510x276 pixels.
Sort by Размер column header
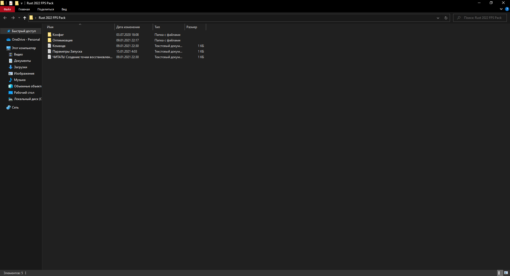pos(195,27)
